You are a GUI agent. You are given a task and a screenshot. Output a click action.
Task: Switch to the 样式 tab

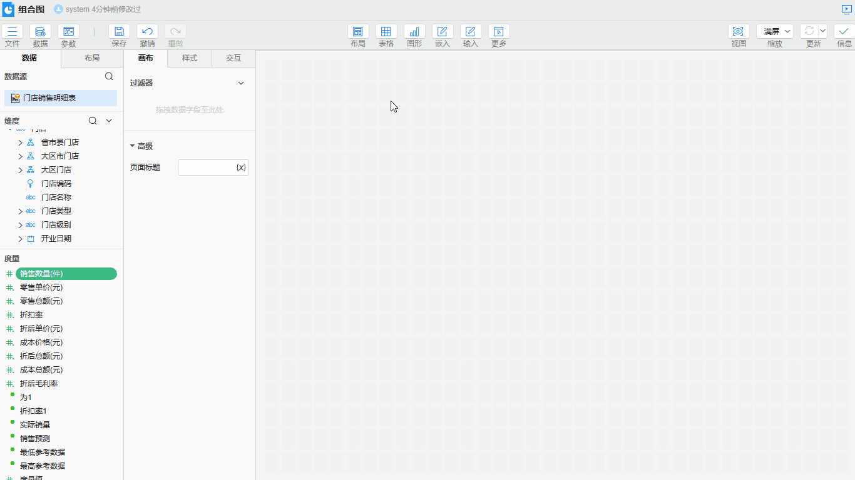(x=190, y=58)
